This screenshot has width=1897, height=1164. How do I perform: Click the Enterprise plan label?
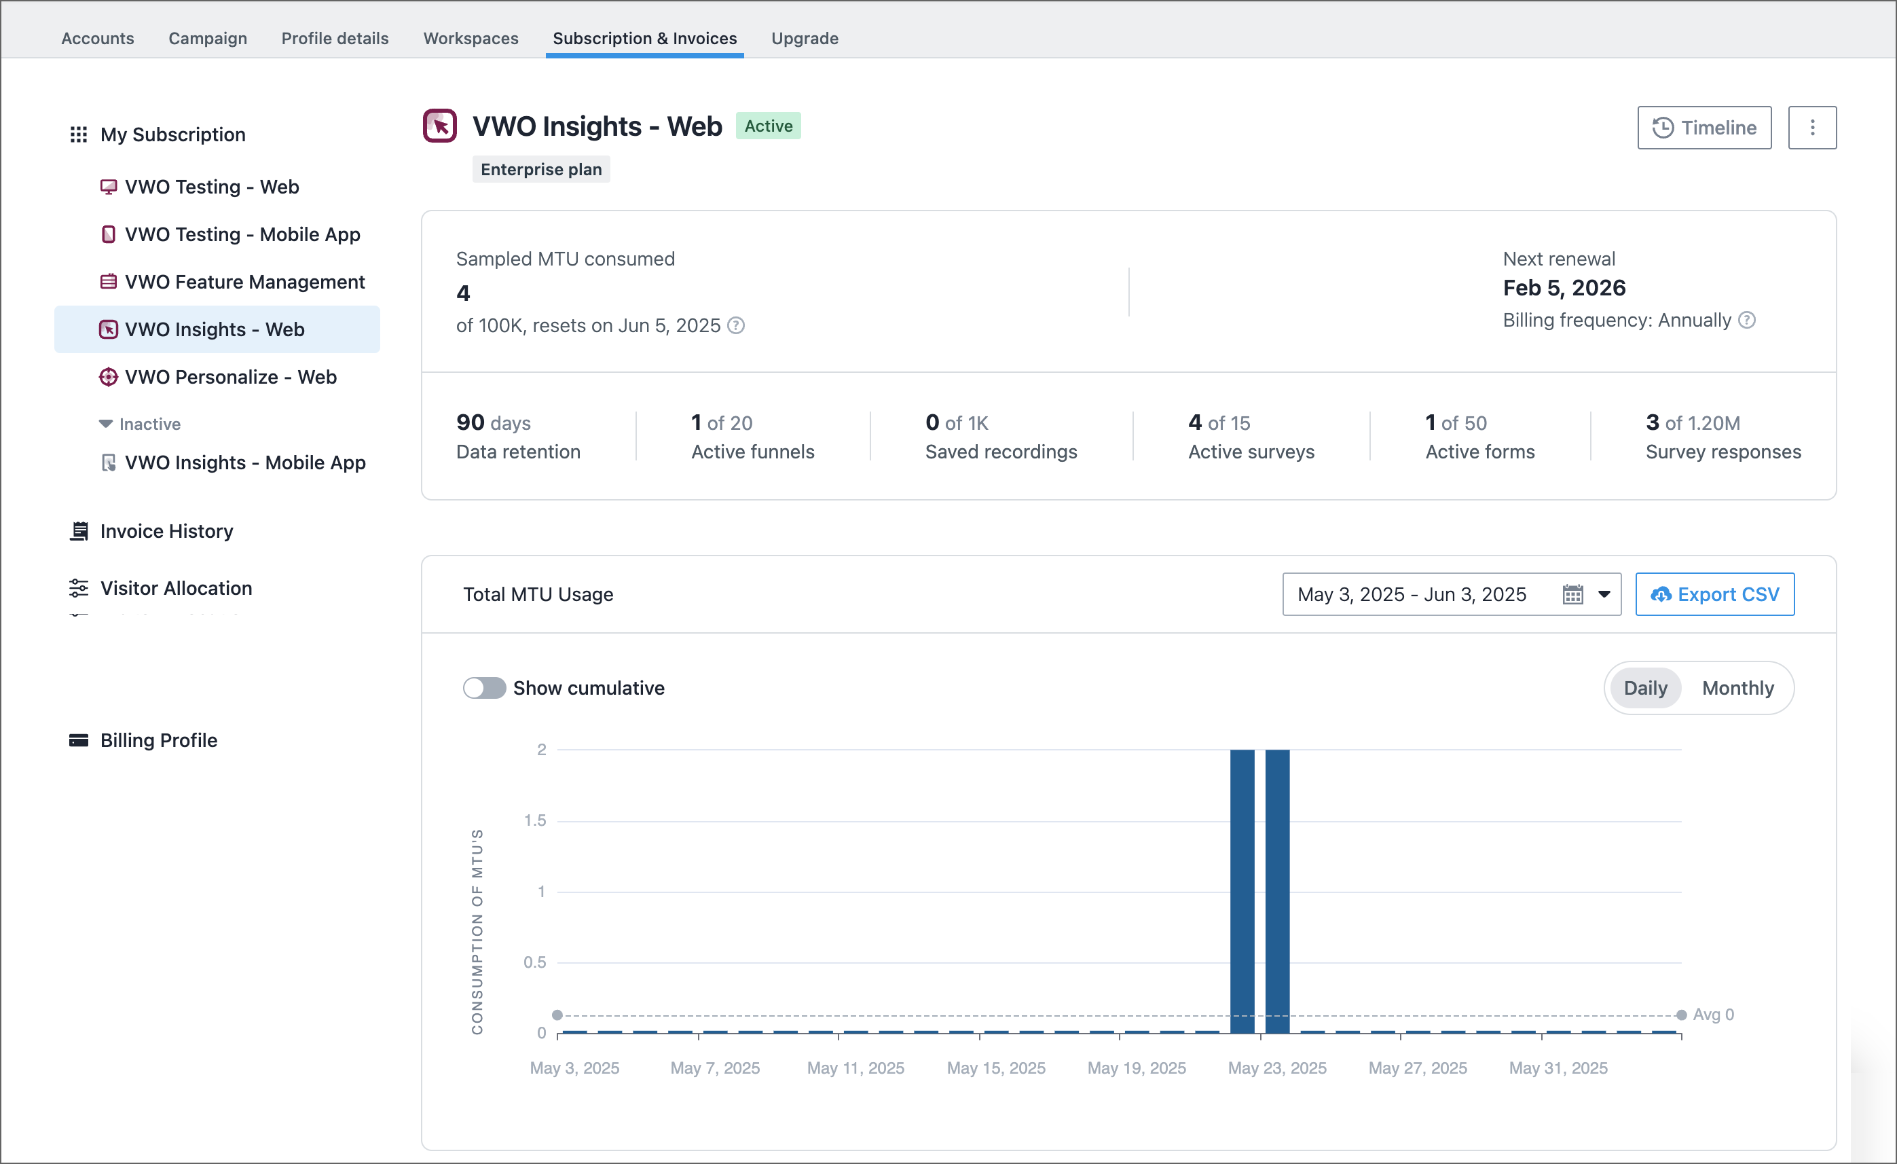tap(541, 169)
